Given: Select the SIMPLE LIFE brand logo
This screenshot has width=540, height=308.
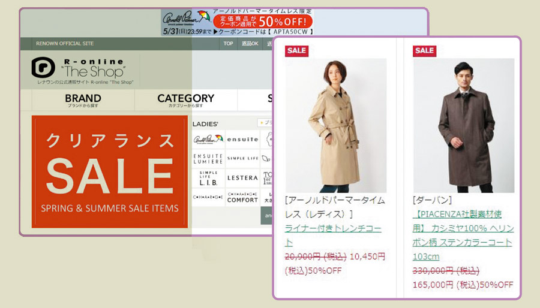Looking at the screenshot, I should coord(242,158).
